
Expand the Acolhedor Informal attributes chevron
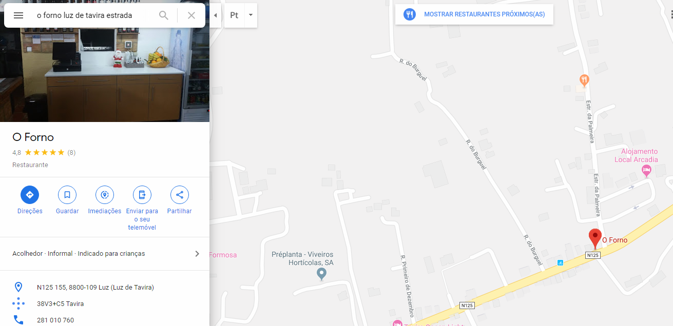click(x=197, y=254)
